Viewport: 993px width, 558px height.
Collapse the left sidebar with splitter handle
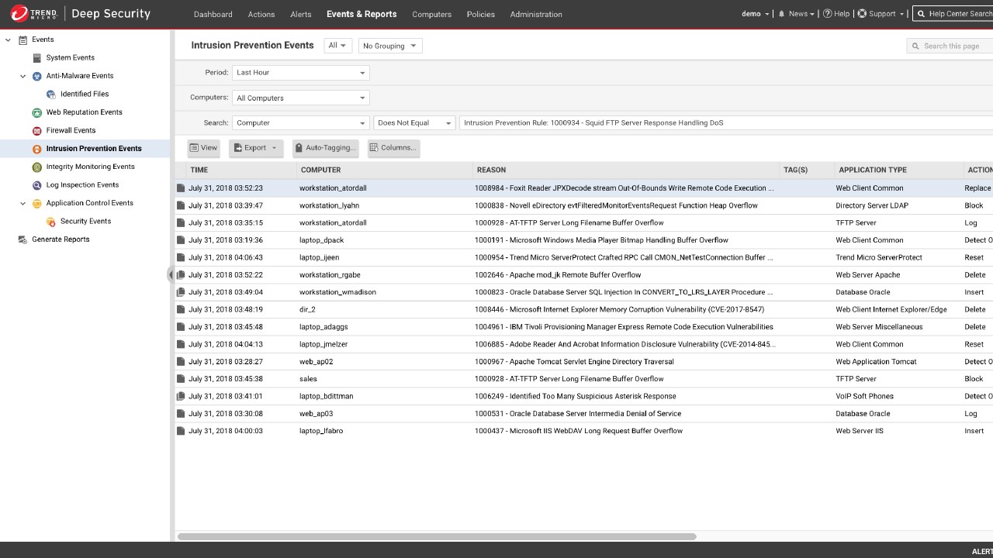(x=171, y=274)
